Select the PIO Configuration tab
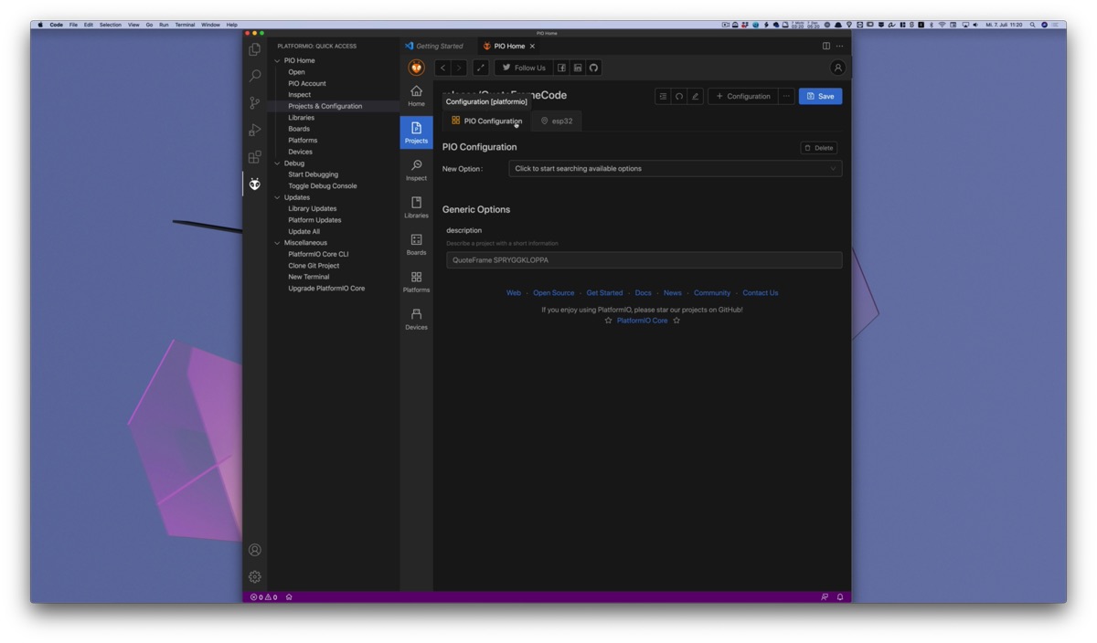Image resolution: width=1097 pixels, height=643 pixels. [x=486, y=121]
